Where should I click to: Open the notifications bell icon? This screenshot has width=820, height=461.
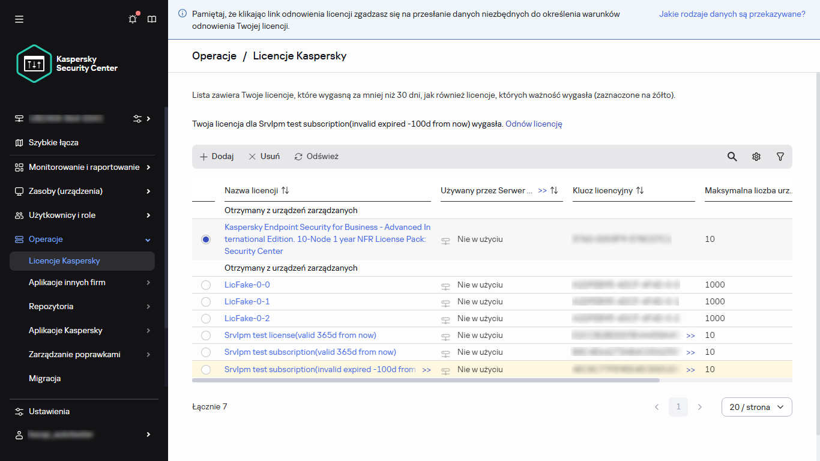coord(133,19)
